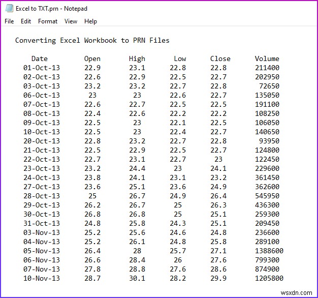Click the date '24-Oct-13'

[42, 177]
